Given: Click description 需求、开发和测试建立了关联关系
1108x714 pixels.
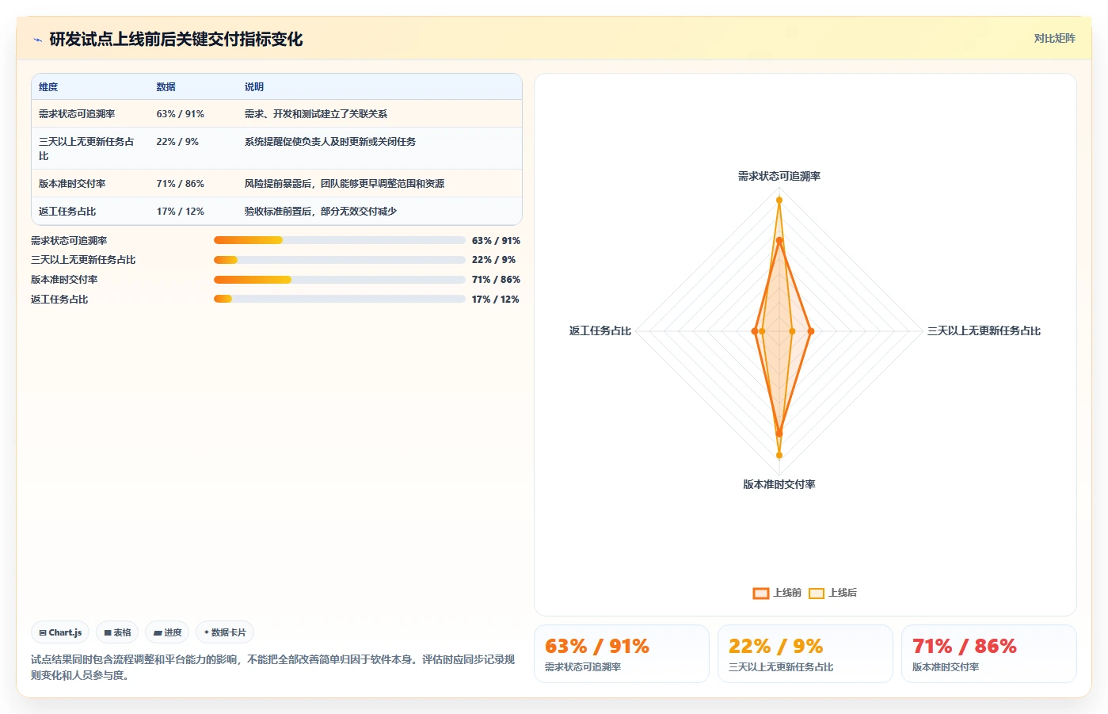Looking at the screenshot, I should (x=316, y=114).
